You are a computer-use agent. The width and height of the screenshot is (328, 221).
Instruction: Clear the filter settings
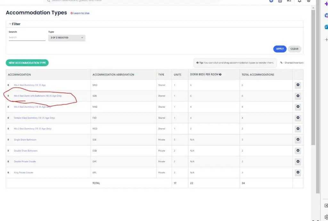point(294,49)
